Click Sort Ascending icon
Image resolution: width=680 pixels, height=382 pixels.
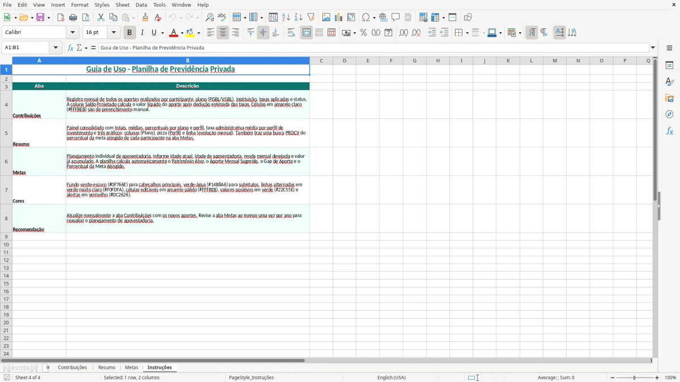coord(286,18)
